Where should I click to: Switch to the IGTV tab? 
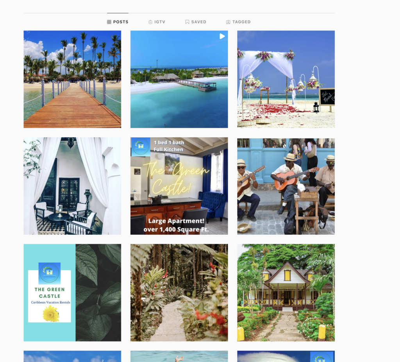[160, 22]
